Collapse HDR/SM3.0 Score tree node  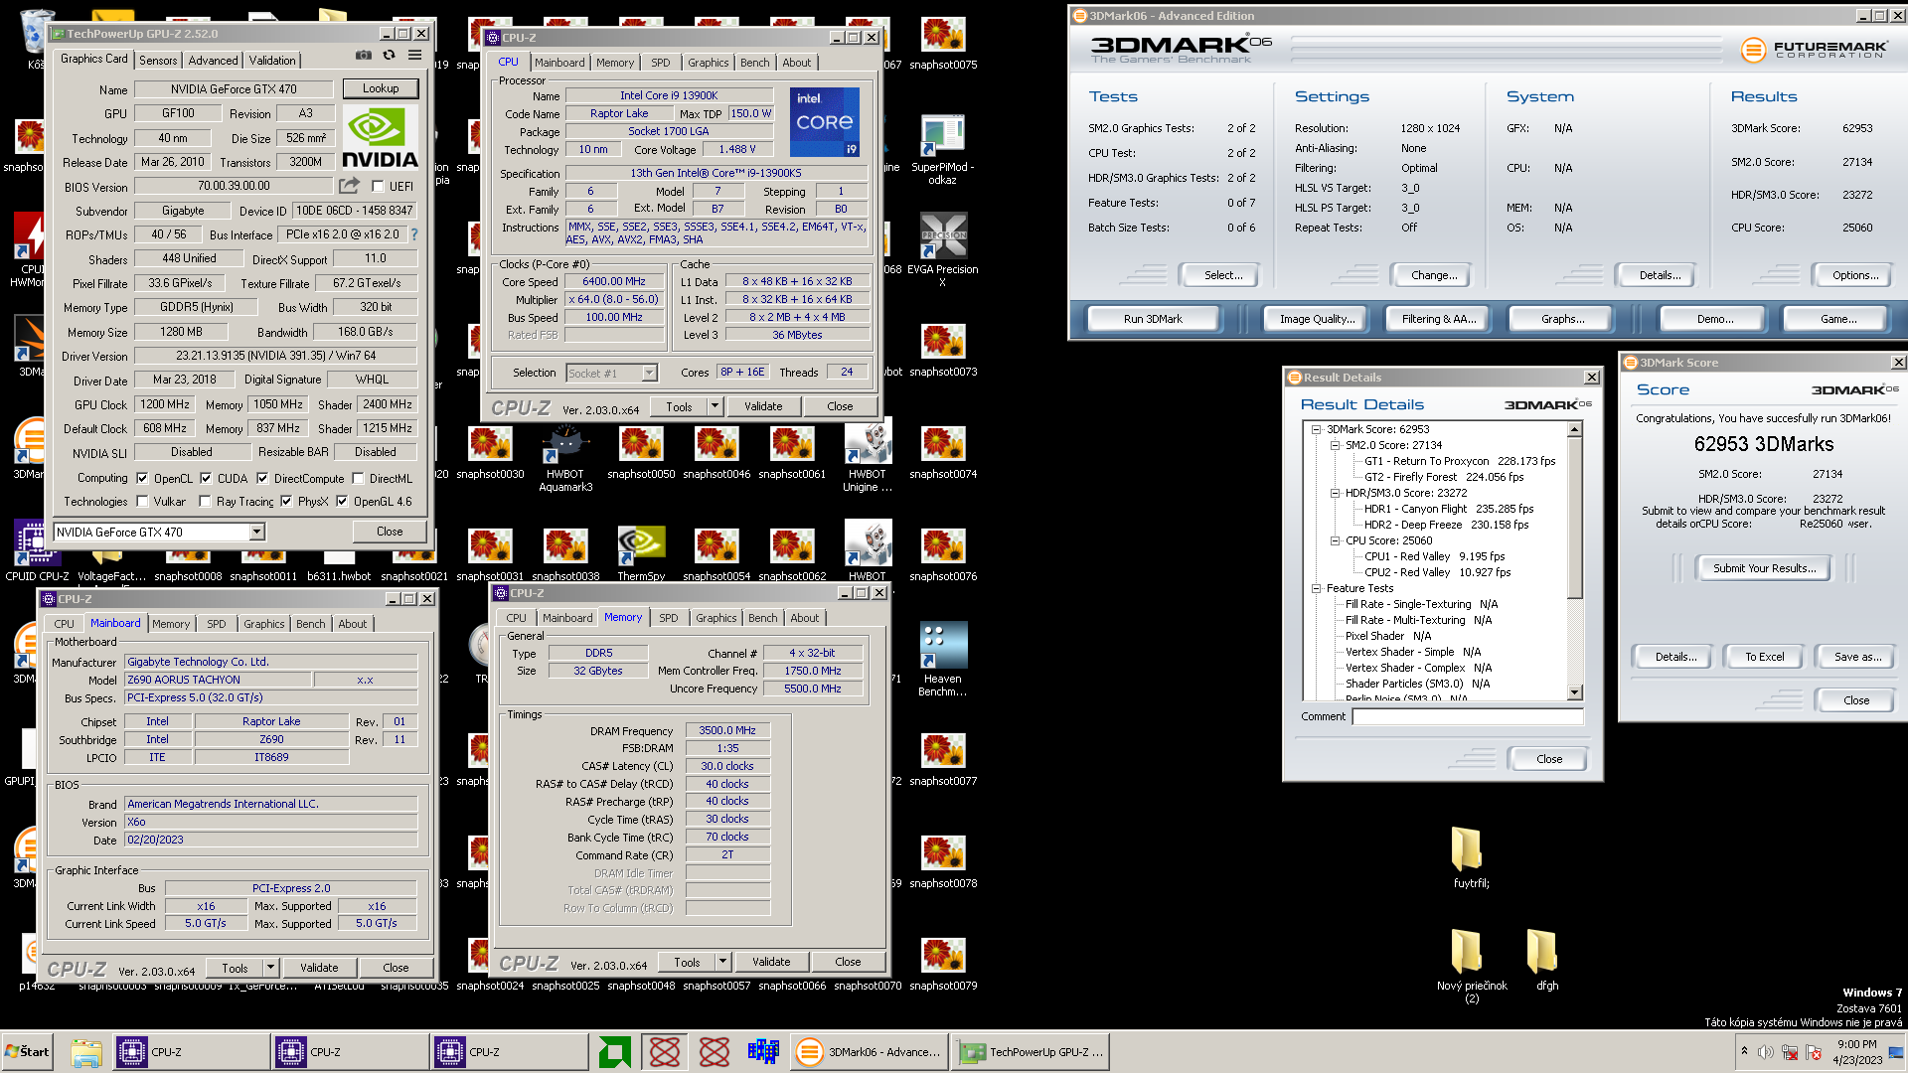point(1336,493)
